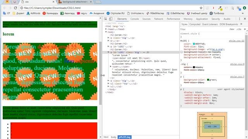
Task: Expand the p id="s102" node
Action: point(108,46)
